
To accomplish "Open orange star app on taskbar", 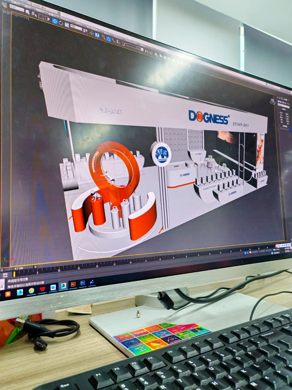I will [8, 294].
